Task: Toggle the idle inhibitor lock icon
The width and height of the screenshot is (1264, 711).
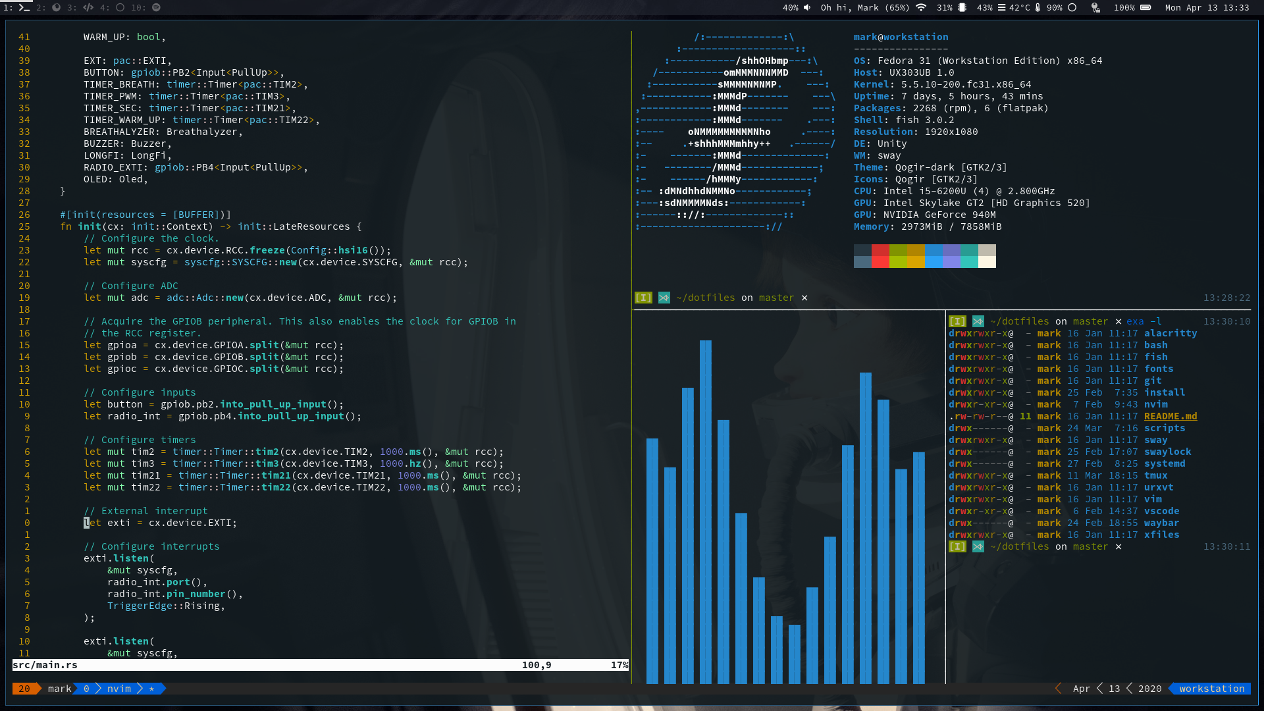Action: click(1095, 8)
